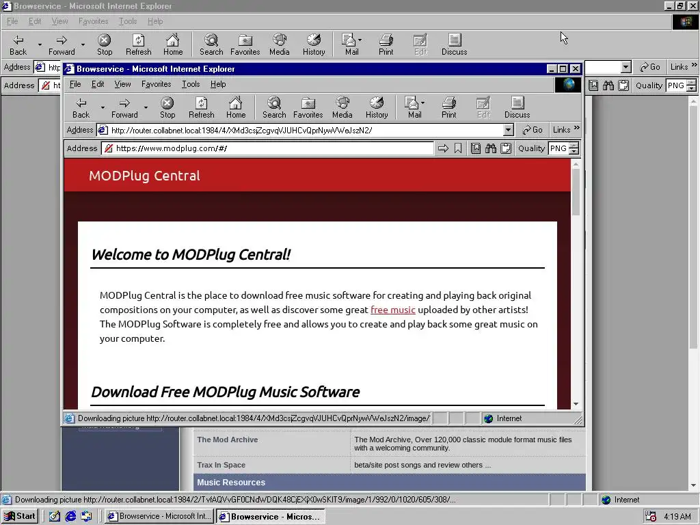Click the bookmarks book icon in front window
The height and width of the screenshot is (525, 700).
(476, 148)
